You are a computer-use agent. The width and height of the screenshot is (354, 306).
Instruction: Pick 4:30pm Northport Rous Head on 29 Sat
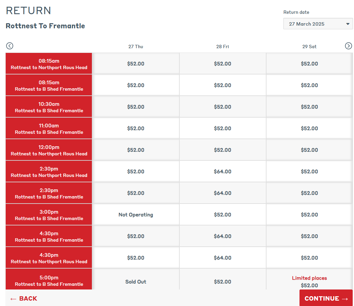[x=309, y=258]
